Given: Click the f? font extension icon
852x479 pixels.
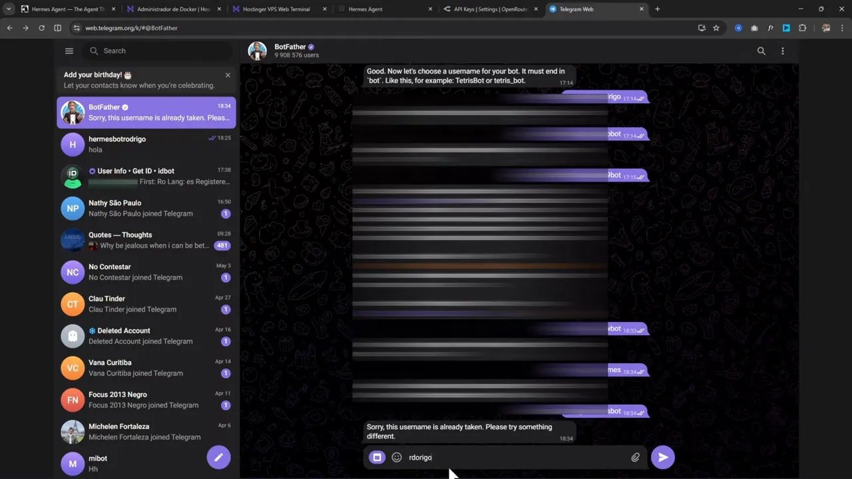Looking at the screenshot, I should point(770,28).
